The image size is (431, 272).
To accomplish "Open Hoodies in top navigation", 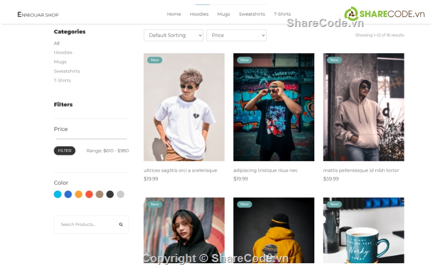I will (x=199, y=14).
